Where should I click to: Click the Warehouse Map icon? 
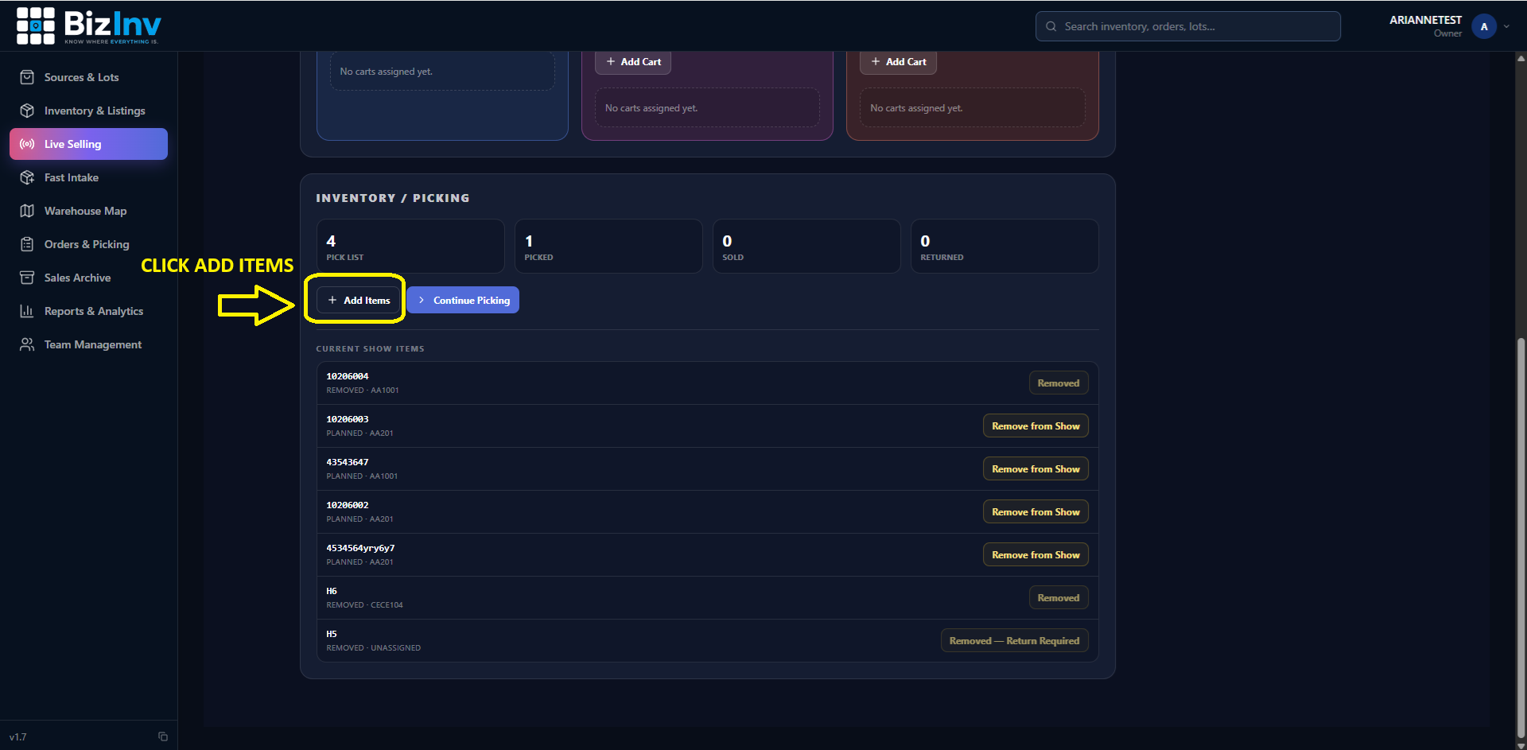click(27, 211)
